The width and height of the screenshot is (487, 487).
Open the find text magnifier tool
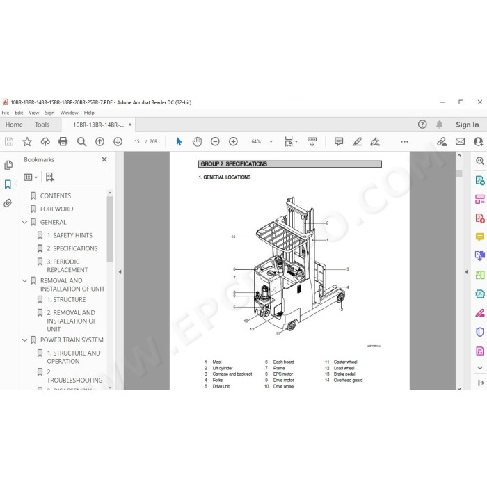81,142
